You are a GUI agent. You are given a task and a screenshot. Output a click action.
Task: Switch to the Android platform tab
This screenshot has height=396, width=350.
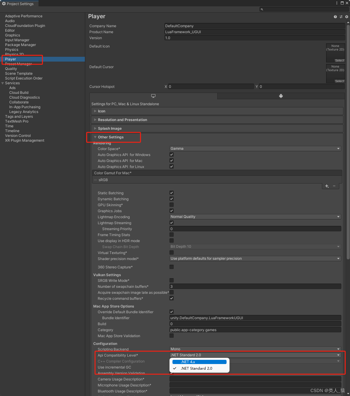point(281,96)
